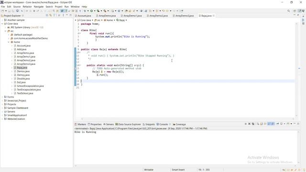The width and height of the screenshot is (306, 172).
Task: Click the 'Writable' status bar field
Action: click(149, 170)
